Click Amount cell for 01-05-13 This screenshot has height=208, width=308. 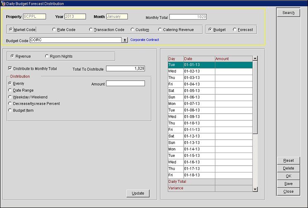coord(233,90)
